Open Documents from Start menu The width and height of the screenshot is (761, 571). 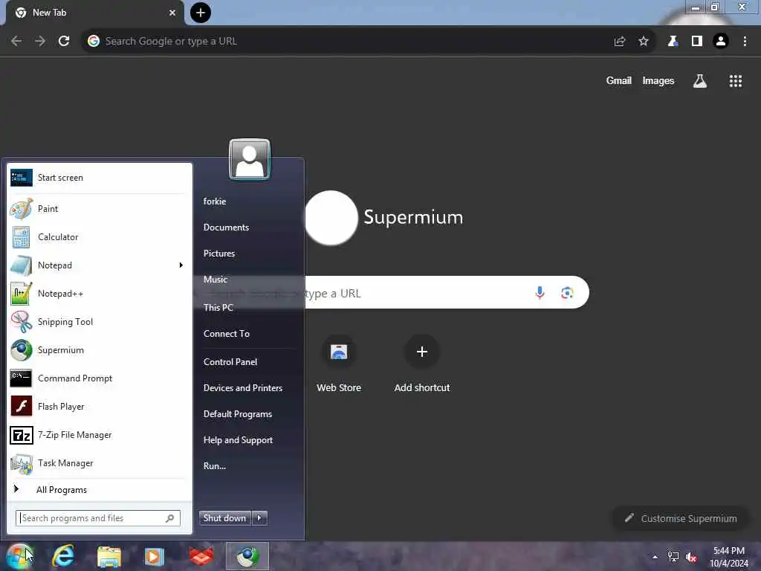click(x=226, y=228)
